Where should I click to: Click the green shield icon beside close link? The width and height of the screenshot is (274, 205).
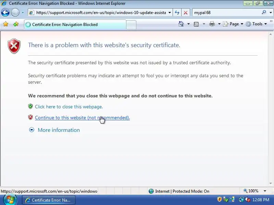tap(30, 106)
